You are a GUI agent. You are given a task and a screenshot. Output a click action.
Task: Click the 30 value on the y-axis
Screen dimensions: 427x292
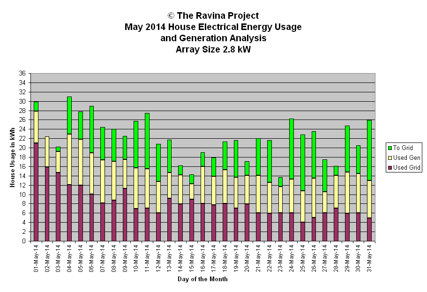point(22,101)
